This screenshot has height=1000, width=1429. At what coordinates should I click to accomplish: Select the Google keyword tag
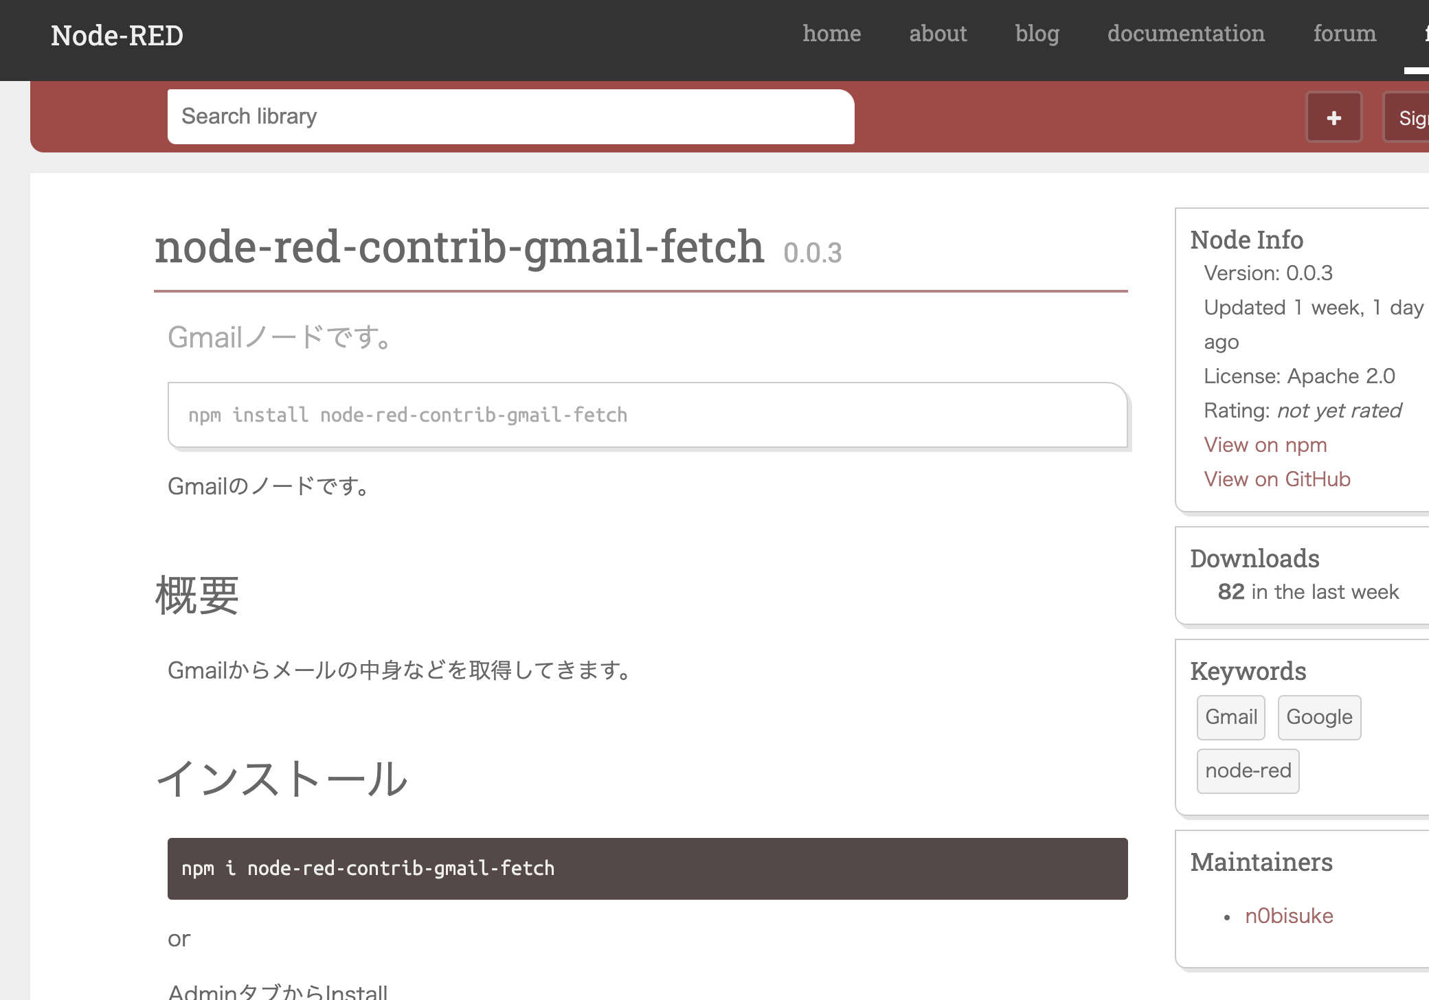(1319, 717)
